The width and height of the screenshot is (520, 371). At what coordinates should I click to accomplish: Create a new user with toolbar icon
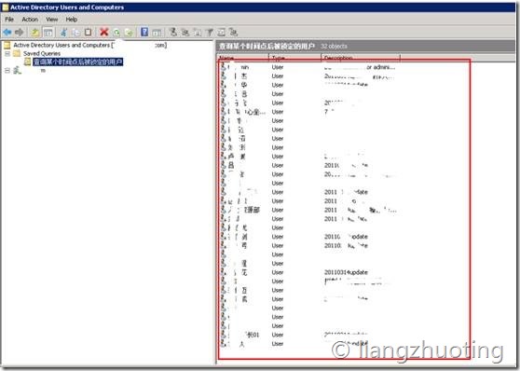point(172,33)
